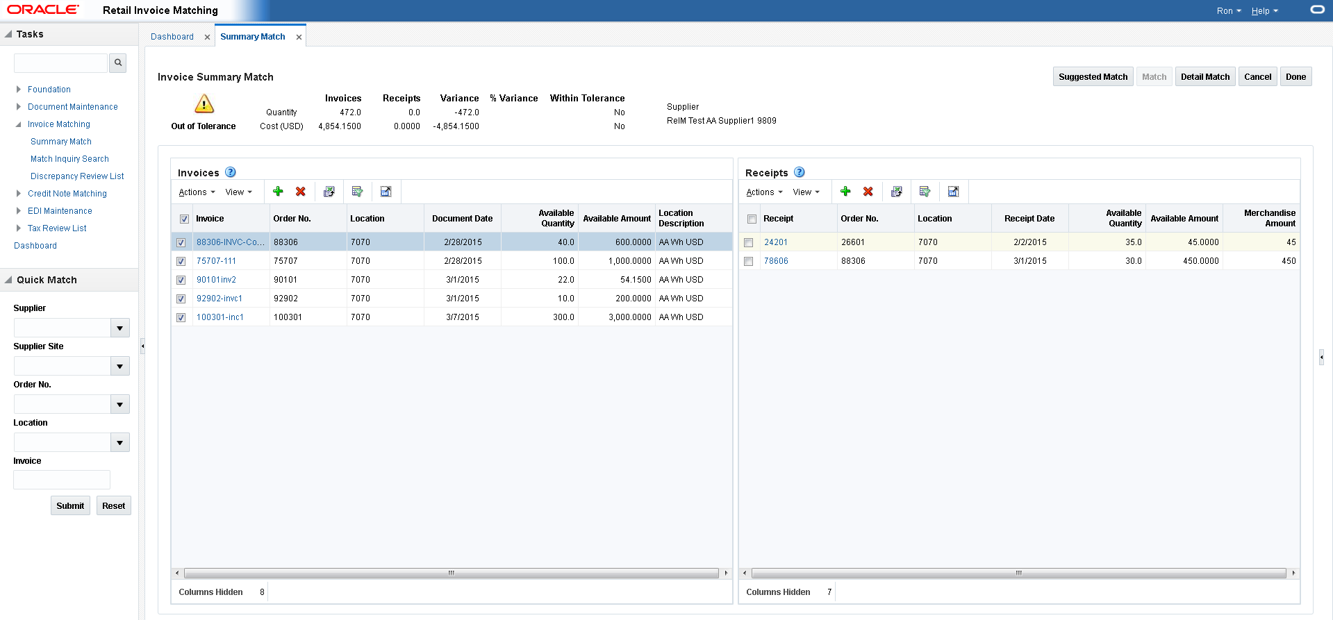Screen dimensions: 1333x620
Task: Open the Receipts View menu
Action: 806,192
